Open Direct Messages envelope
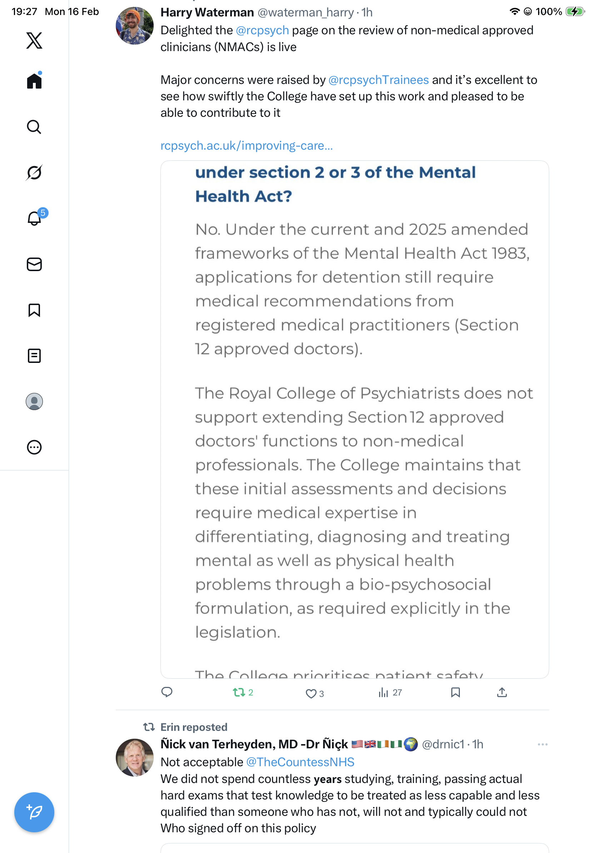The height and width of the screenshot is (853, 596). point(34,265)
